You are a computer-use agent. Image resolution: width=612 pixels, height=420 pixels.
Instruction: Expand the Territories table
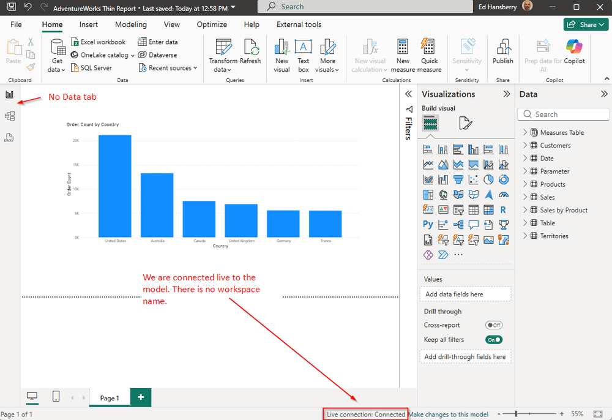coord(525,236)
